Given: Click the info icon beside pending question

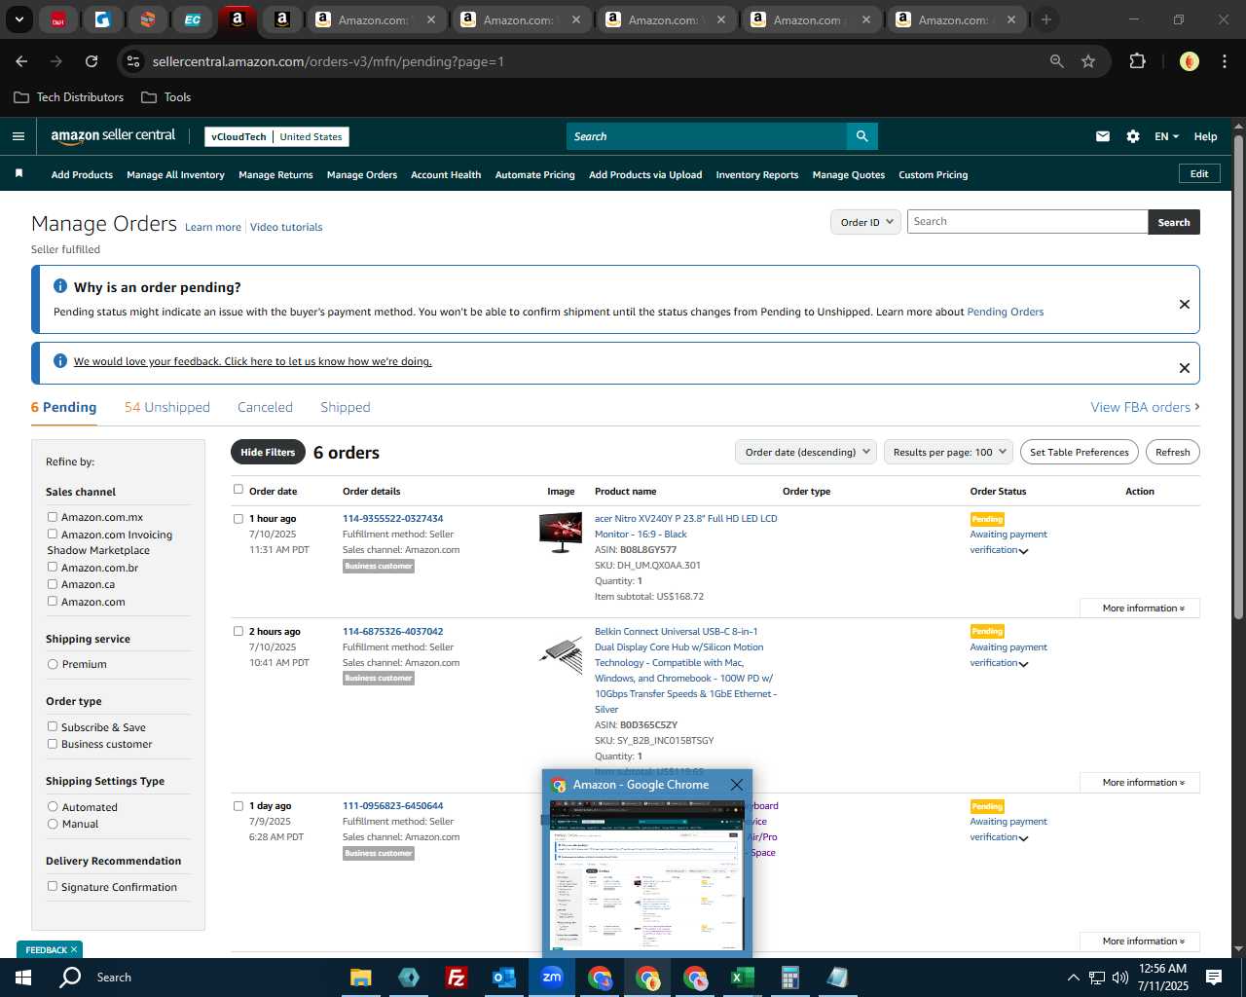Looking at the screenshot, I should 60,286.
